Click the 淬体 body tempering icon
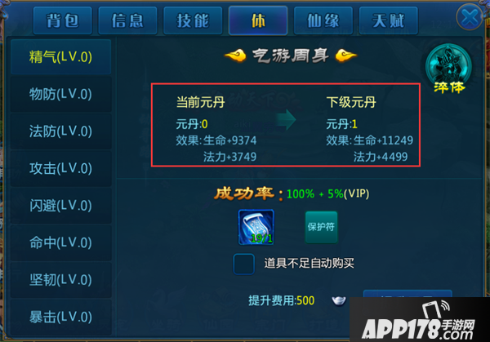This screenshot has height=342, width=490. pos(448,69)
